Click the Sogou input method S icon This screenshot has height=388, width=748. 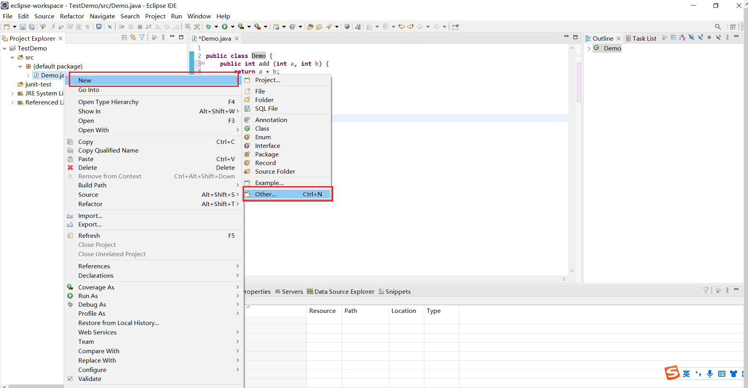[672, 373]
